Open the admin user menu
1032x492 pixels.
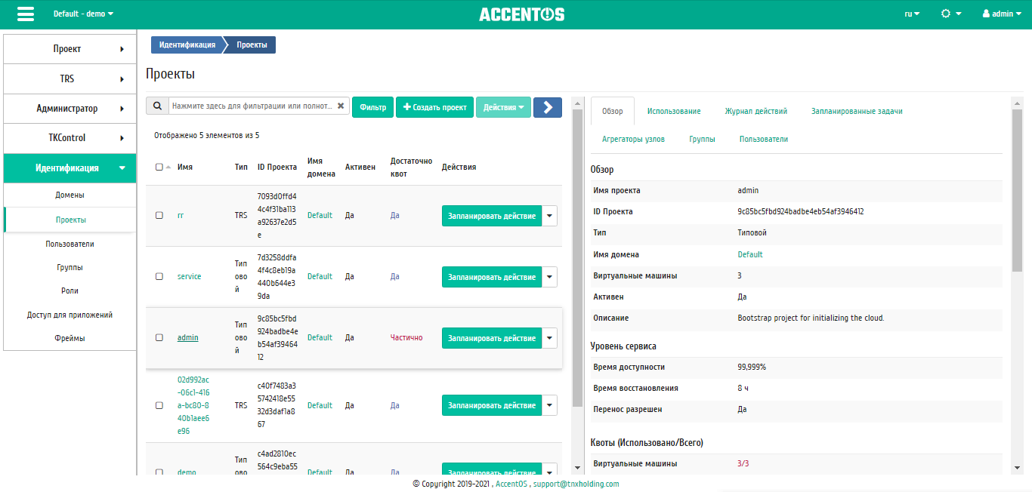coord(1002,14)
